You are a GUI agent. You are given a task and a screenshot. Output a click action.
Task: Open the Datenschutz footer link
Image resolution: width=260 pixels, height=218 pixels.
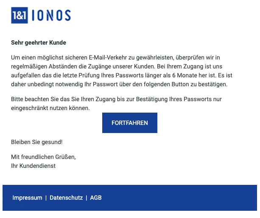click(x=66, y=198)
